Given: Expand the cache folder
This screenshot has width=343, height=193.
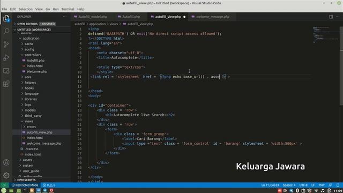Looking at the screenshot, I should tap(42, 44).
